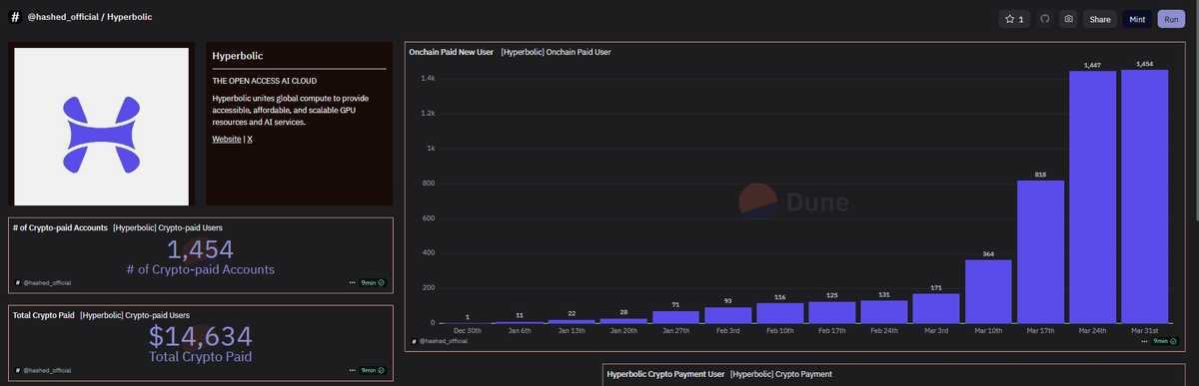1199x386 pixels.
Task: Click the Feb 24th bar labeled 131
Action: pos(884,311)
